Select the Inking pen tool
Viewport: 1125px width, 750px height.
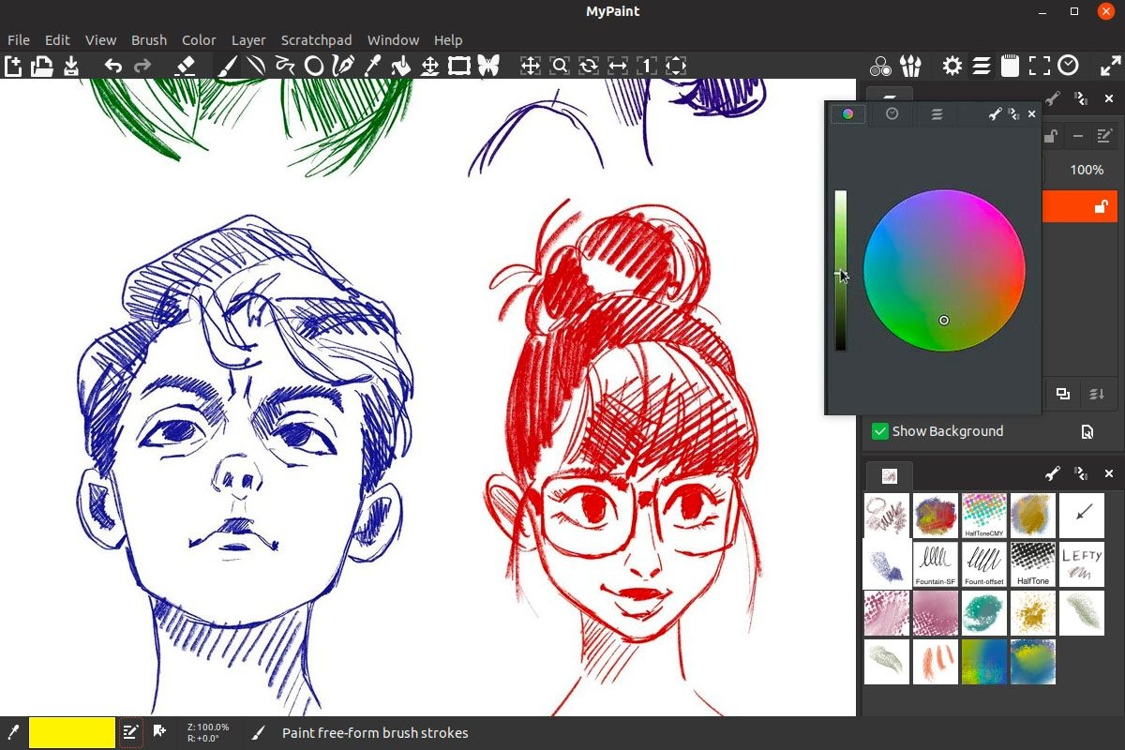[343, 66]
